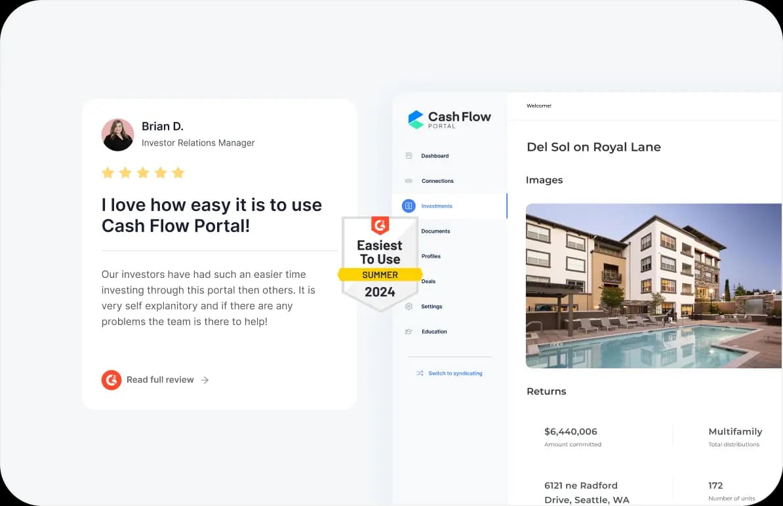Click the arrow next to Read full review
Viewport: 783px width, 506px height.
pos(205,380)
